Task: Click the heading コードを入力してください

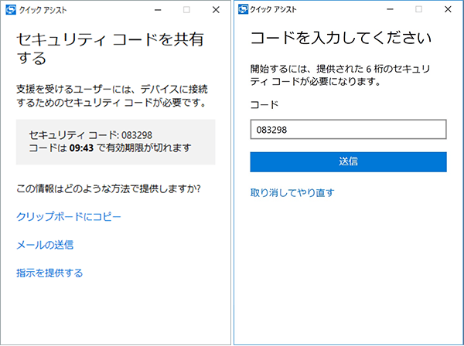Action: (340, 38)
